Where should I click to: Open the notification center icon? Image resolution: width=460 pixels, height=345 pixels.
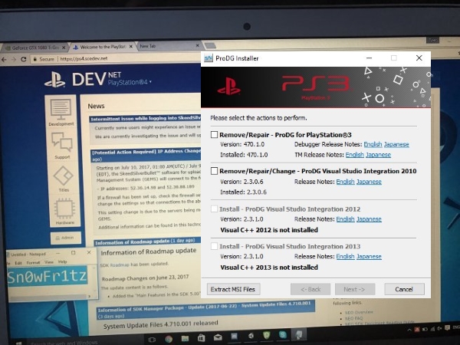[x=448, y=327]
